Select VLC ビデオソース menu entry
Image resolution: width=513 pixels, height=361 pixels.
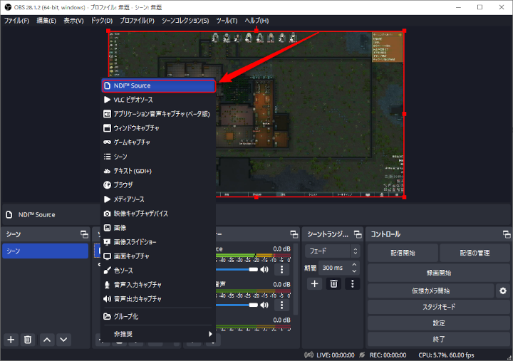[158, 100]
